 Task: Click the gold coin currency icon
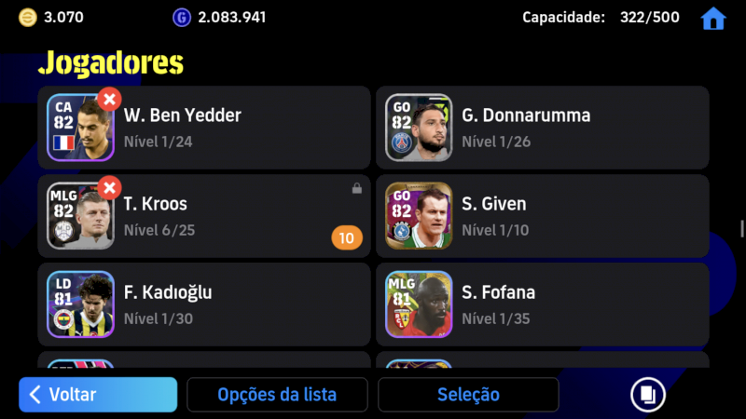point(28,18)
